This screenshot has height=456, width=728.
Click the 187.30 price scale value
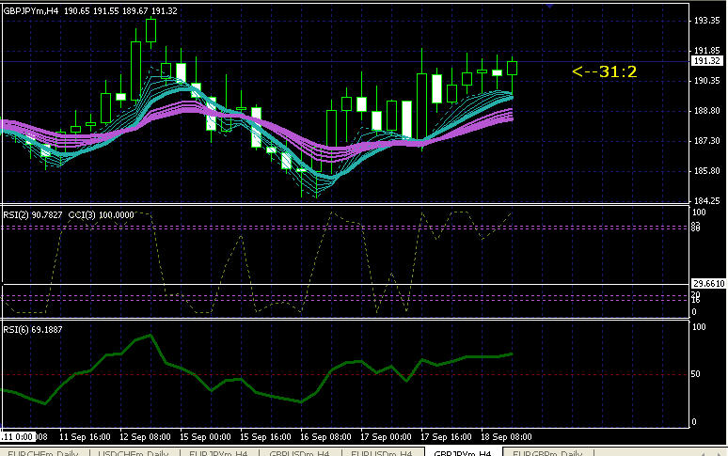point(706,141)
